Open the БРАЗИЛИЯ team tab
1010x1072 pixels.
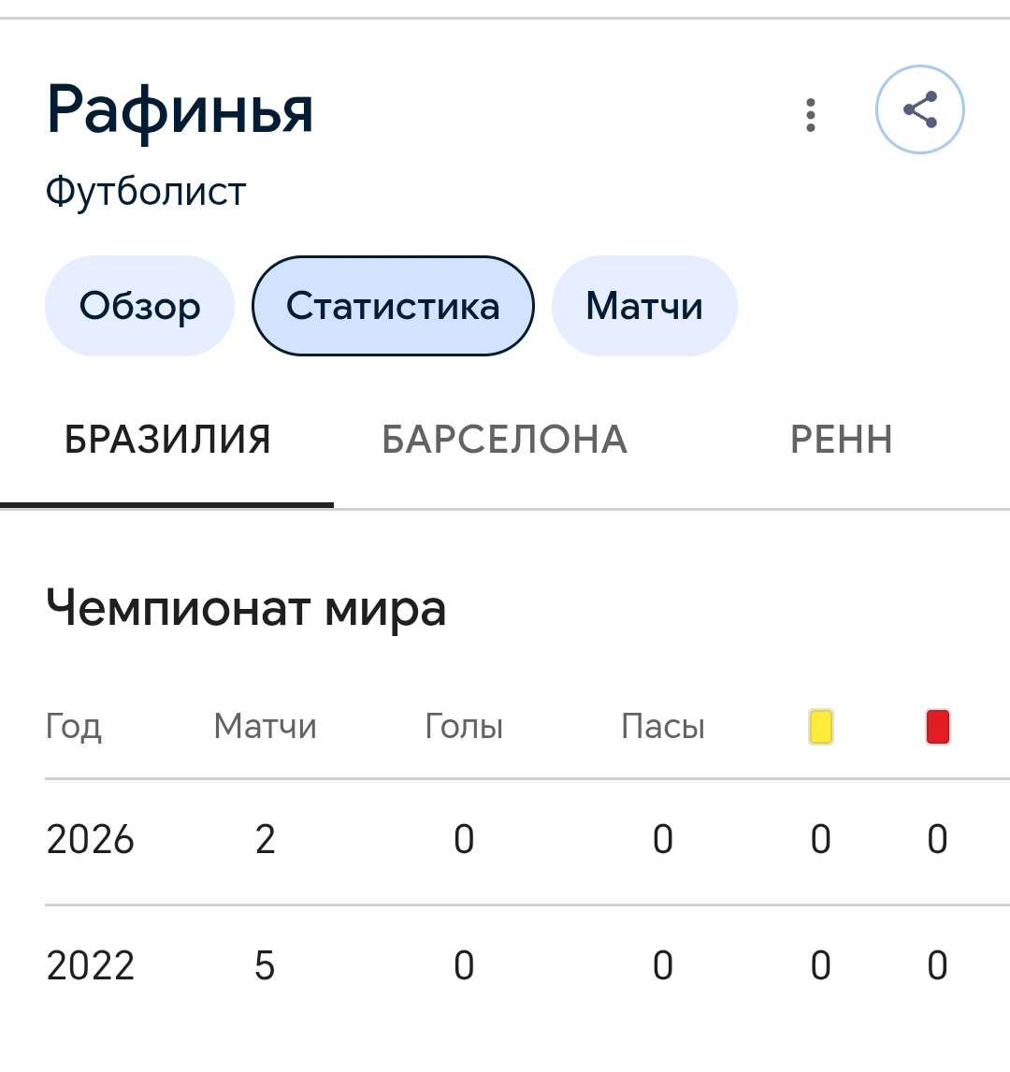coord(167,440)
